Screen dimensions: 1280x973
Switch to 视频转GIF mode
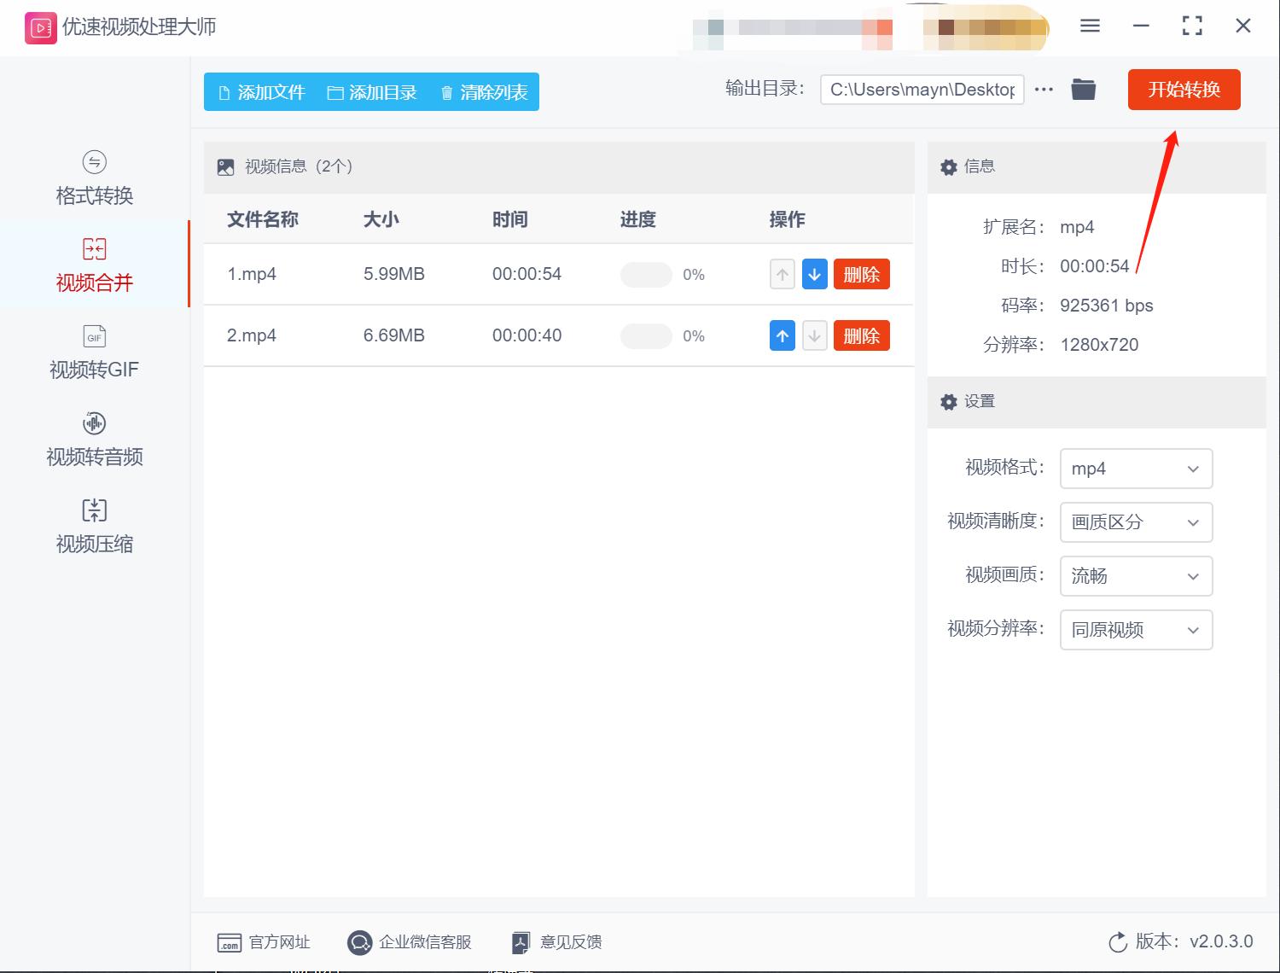[94, 352]
